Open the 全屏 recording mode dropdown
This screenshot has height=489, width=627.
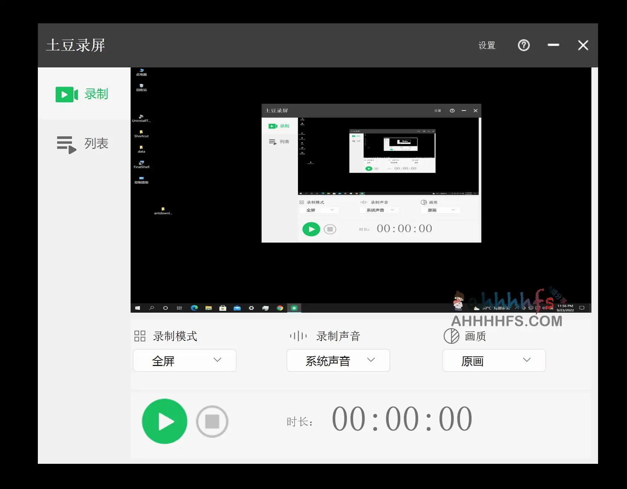pos(184,360)
